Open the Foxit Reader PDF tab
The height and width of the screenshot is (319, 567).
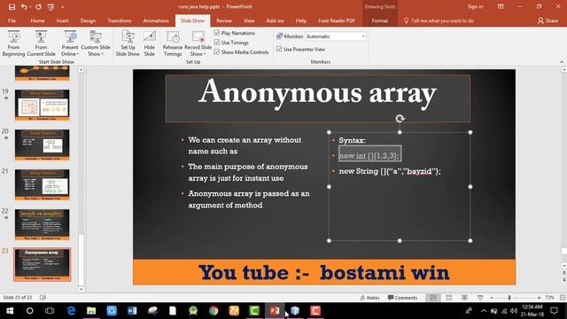click(337, 20)
